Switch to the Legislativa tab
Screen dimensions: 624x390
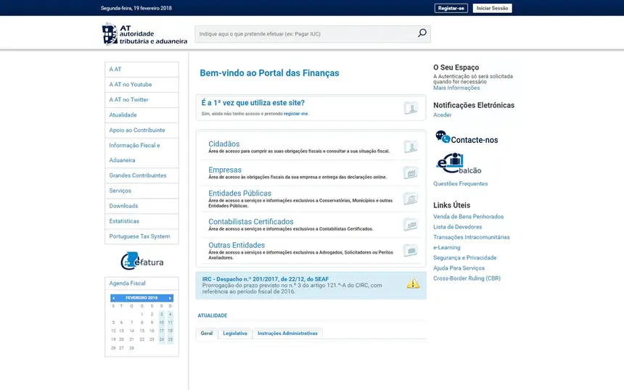point(235,333)
